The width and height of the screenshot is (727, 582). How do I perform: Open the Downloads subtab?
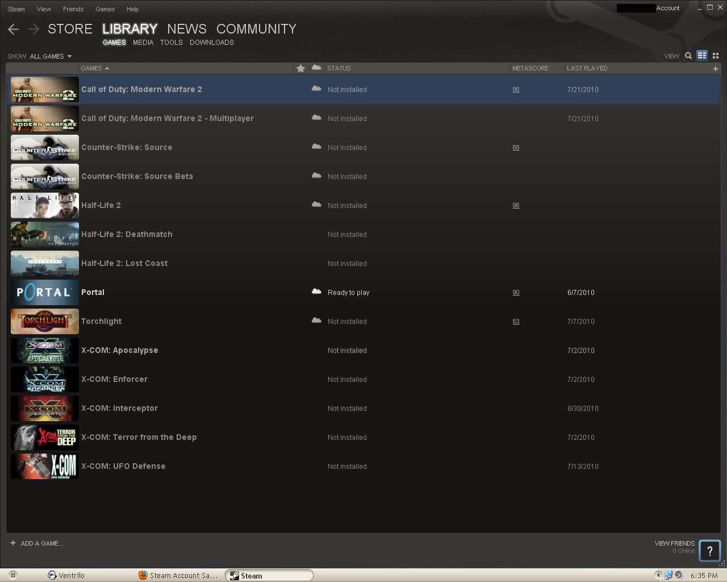212,43
